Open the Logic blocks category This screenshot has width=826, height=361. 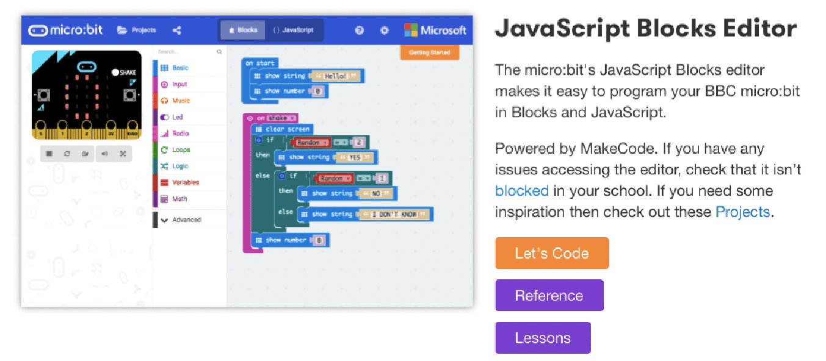(189, 166)
